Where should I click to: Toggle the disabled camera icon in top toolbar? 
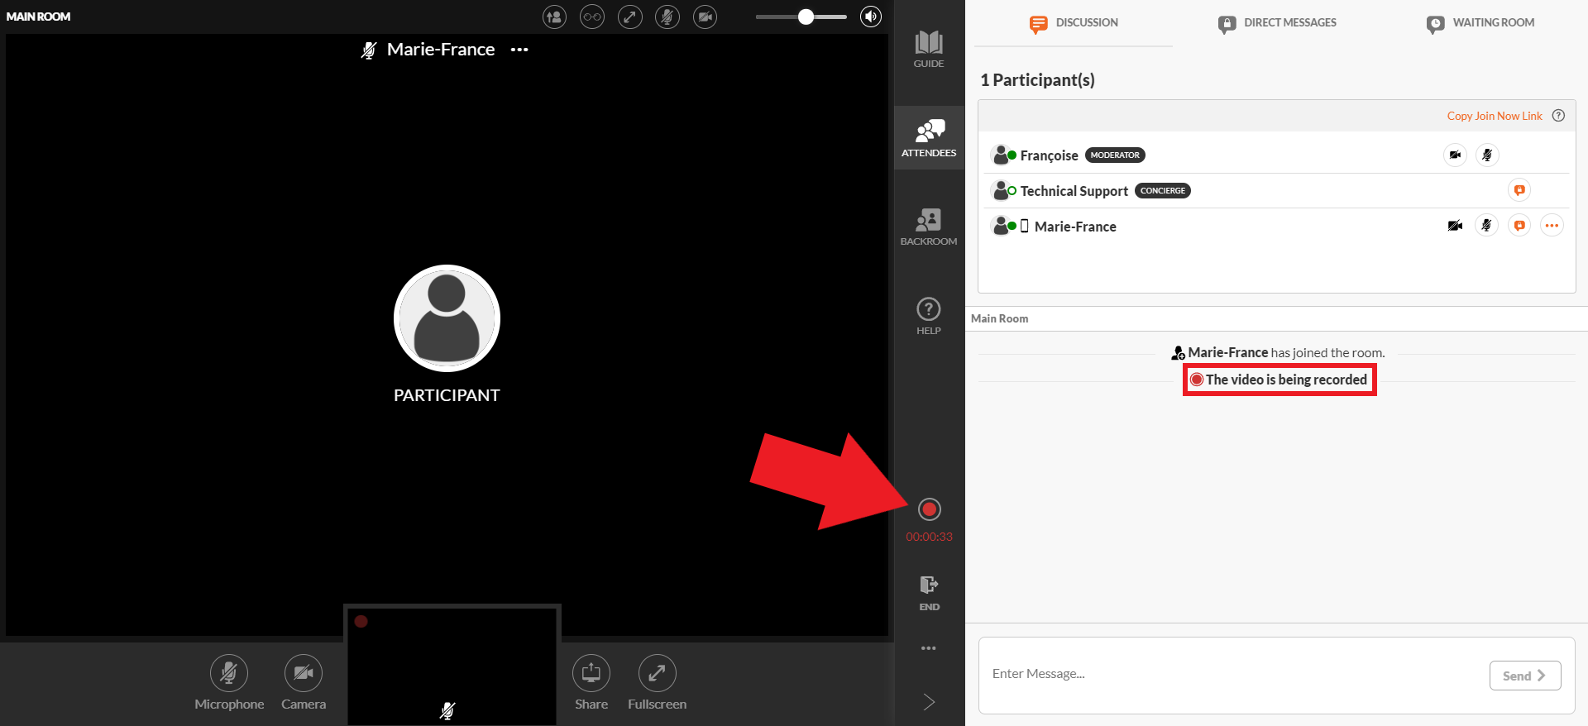pyautogui.click(x=706, y=17)
